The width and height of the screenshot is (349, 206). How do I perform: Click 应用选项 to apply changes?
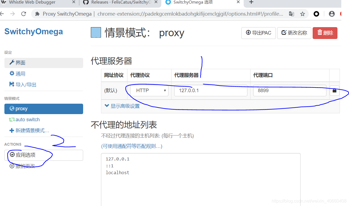(44, 155)
